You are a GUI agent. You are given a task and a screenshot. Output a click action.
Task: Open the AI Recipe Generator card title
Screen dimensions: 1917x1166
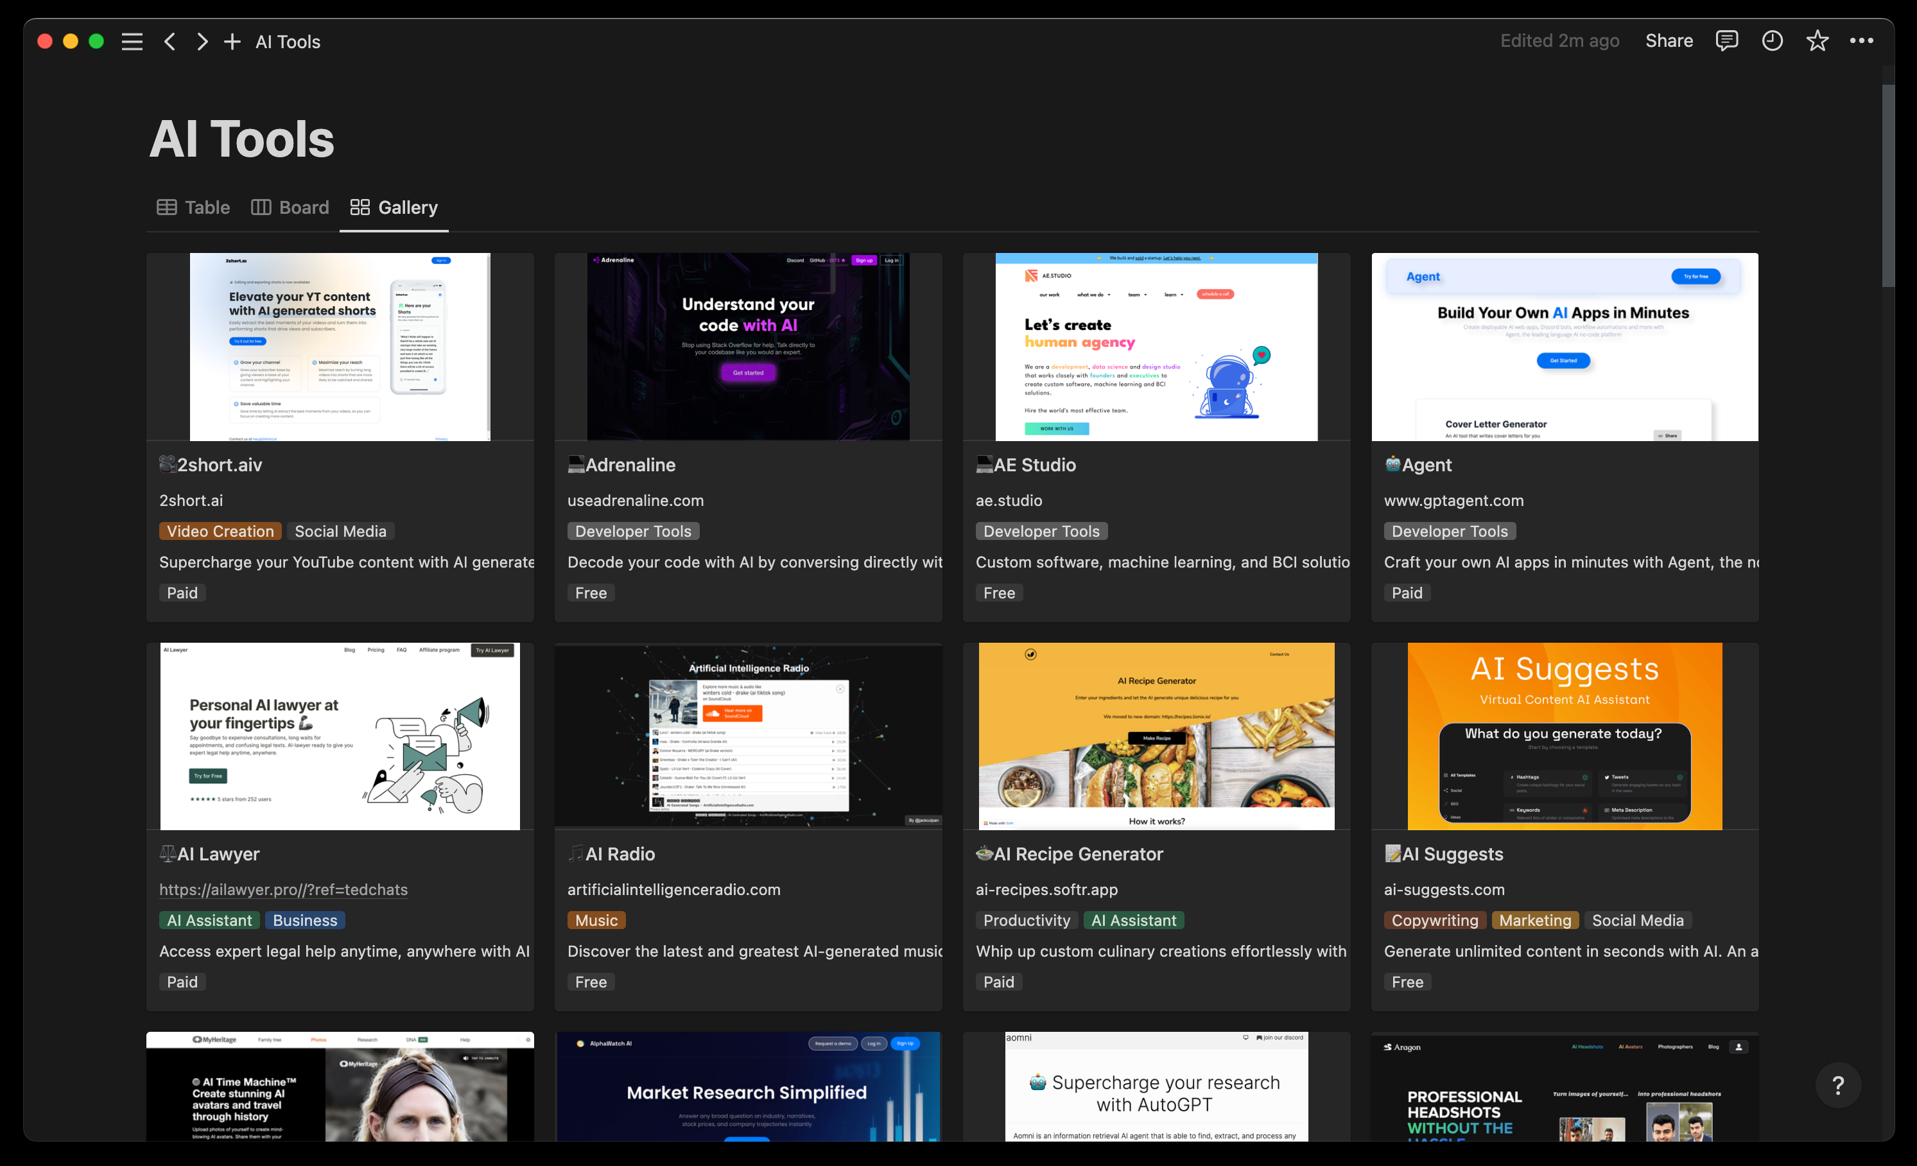[x=1079, y=853]
